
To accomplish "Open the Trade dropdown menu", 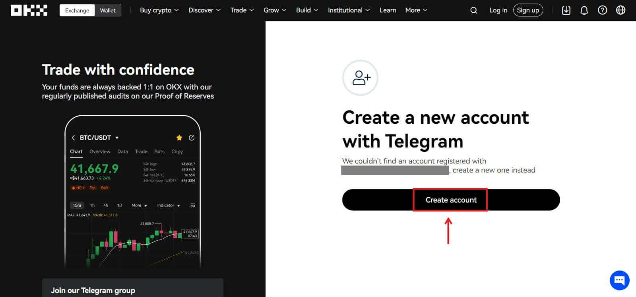I will [x=241, y=10].
